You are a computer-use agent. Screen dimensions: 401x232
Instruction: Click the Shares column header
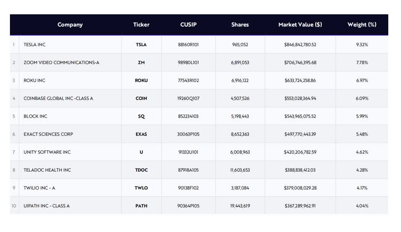[x=240, y=25]
